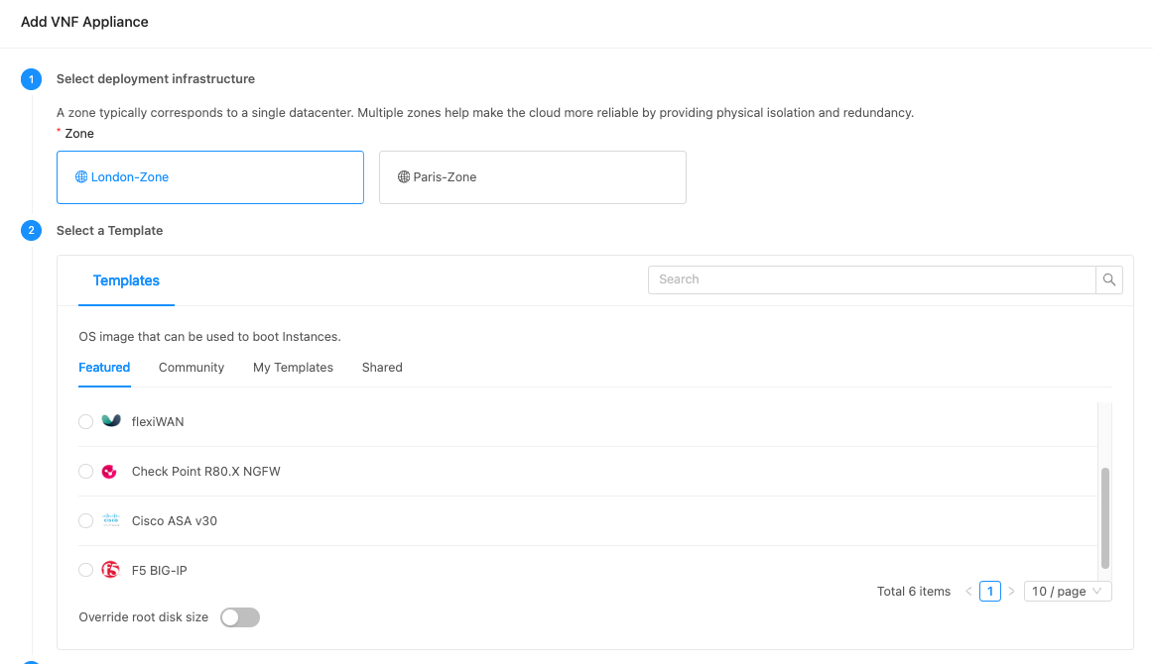Click the F5 BIG-IP logo icon
This screenshot has height=664, width=1153.
pos(109,569)
